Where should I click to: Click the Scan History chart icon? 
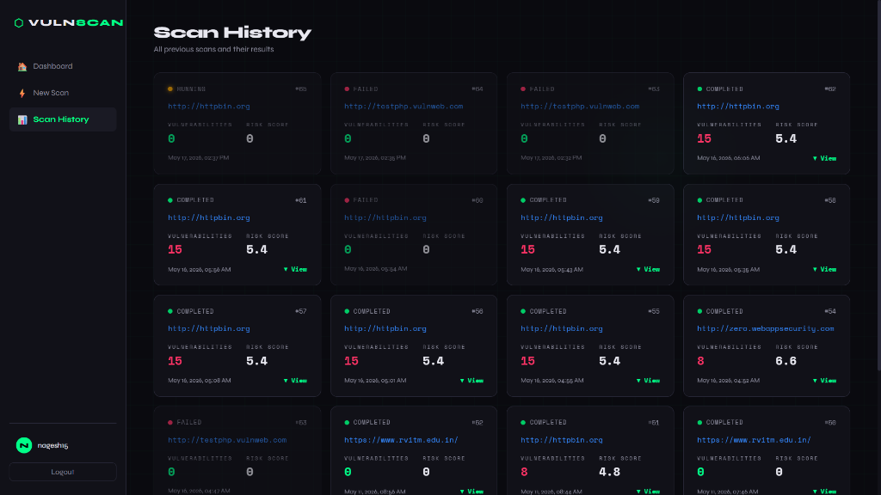point(22,119)
